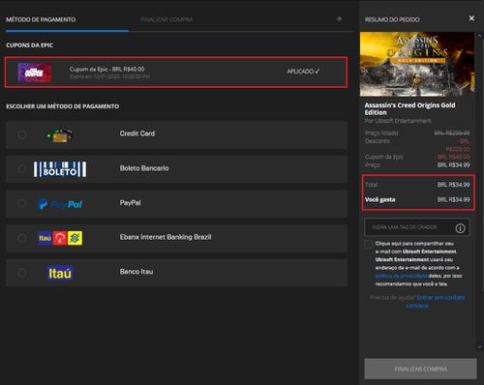Screen dimensions: 484x385
Task: Select Ebanx Internet Banking Brazil radio button
Action: click(22, 238)
